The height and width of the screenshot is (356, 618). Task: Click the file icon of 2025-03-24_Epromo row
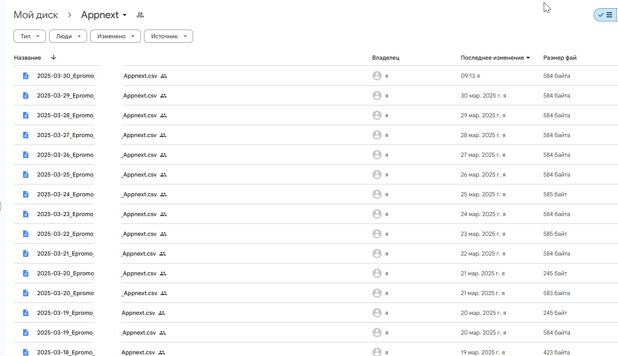pos(26,194)
